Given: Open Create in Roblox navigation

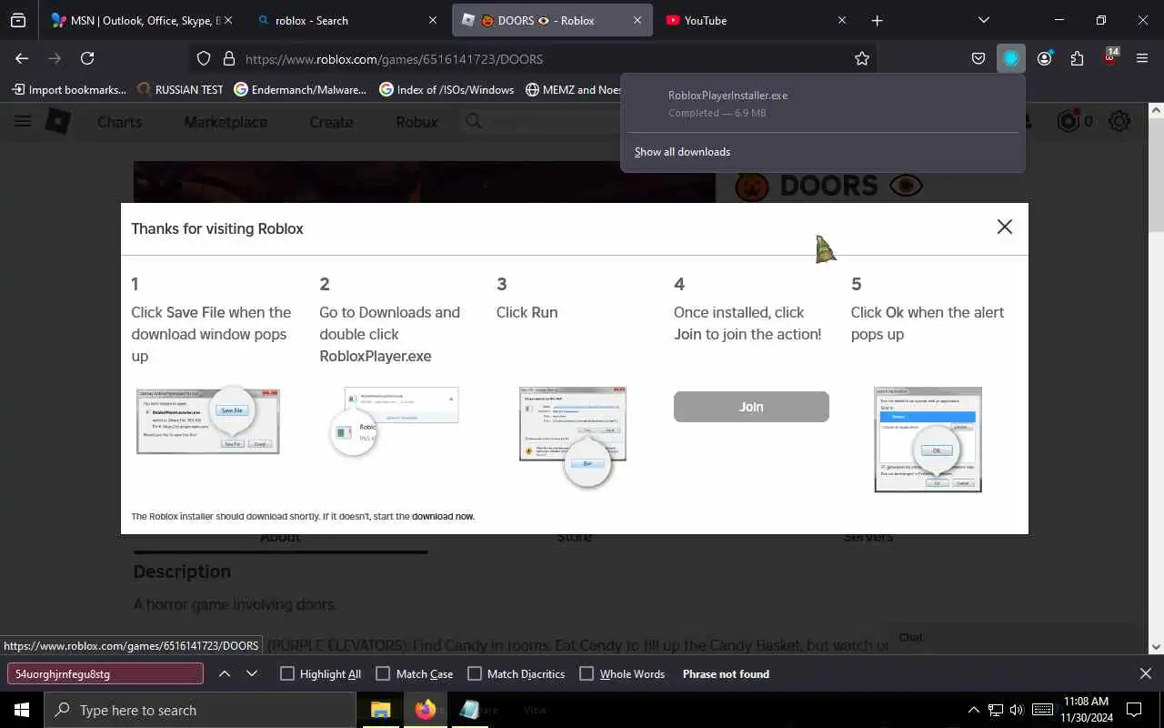Looking at the screenshot, I should [x=331, y=122].
